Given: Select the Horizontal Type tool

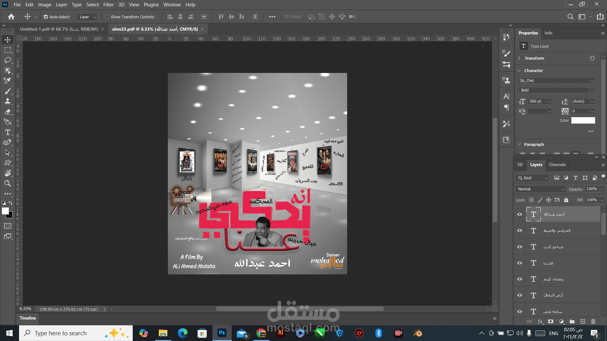Looking at the screenshot, I should coord(8,132).
